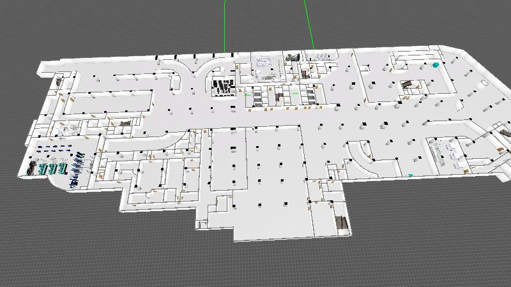Select the teal machines at far left
Screen dimensions: 511x287
pos(52,168)
